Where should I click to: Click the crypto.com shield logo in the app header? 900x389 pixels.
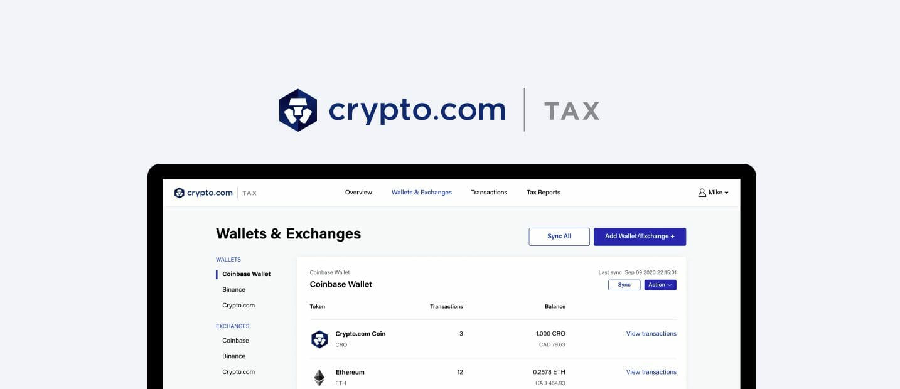[x=179, y=193]
